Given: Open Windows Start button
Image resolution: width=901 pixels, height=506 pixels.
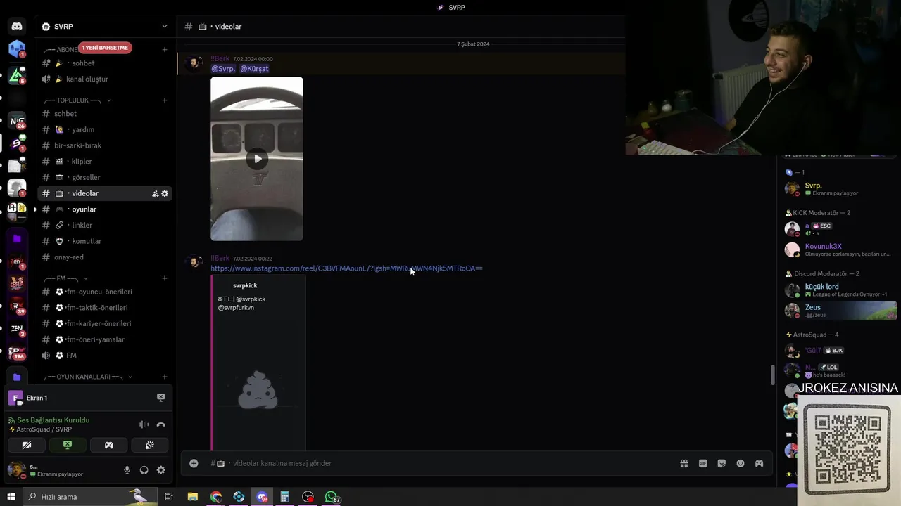Looking at the screenshot, I should point(11,497).
